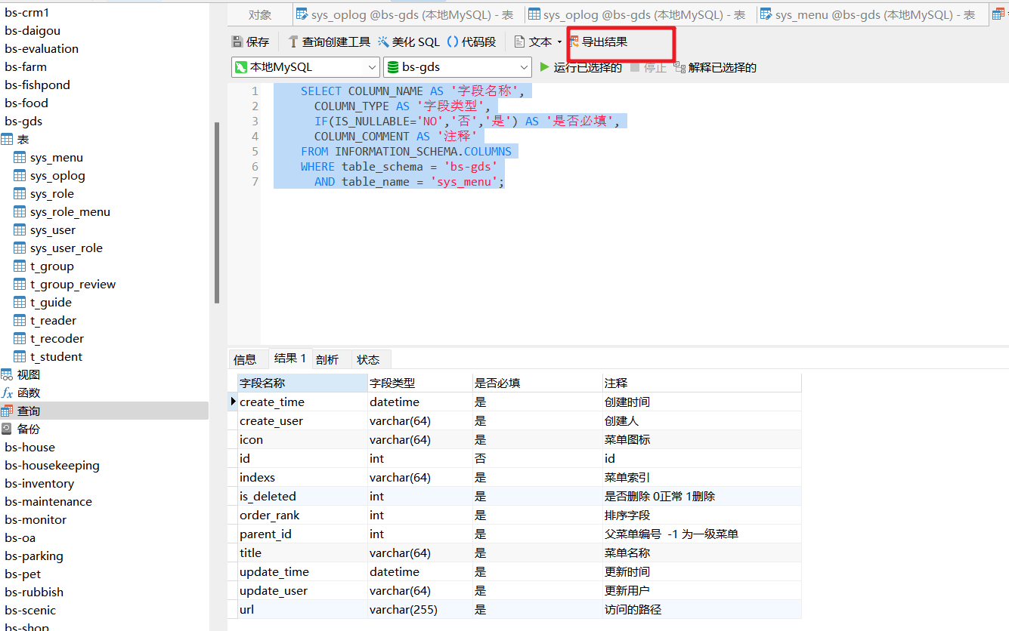Screen dimensions: 1009x631
Task: Click the table icon beside sys_role
Action: click(x=20, y=193)
